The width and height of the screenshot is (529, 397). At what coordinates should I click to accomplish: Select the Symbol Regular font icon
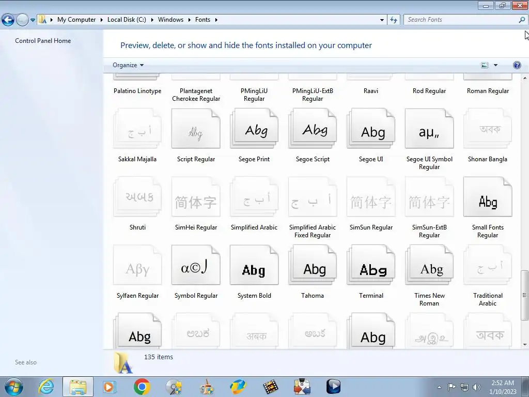coord(196,265)
